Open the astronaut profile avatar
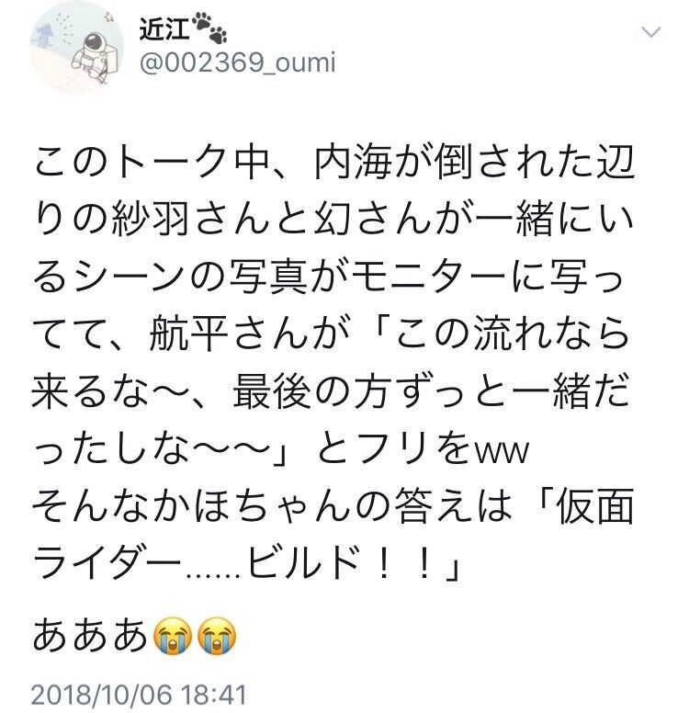689x713 pixels. click(76, 48)
